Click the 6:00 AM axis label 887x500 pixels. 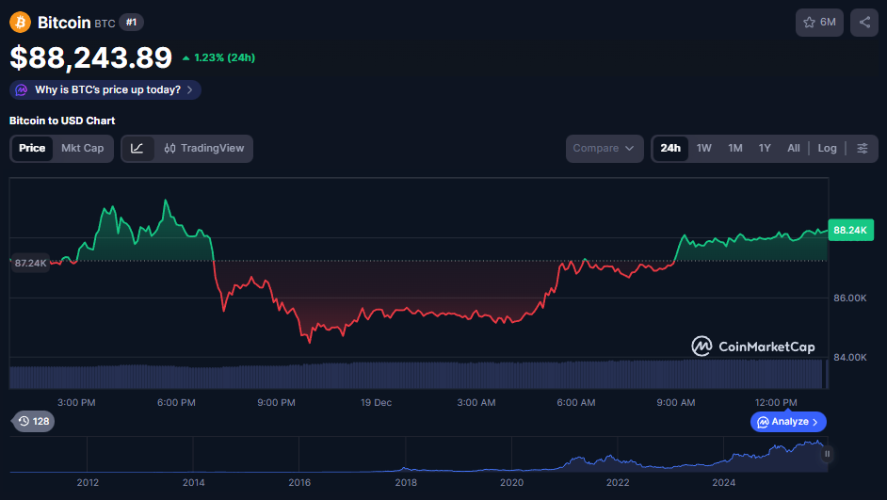click(x=576, y=403)
